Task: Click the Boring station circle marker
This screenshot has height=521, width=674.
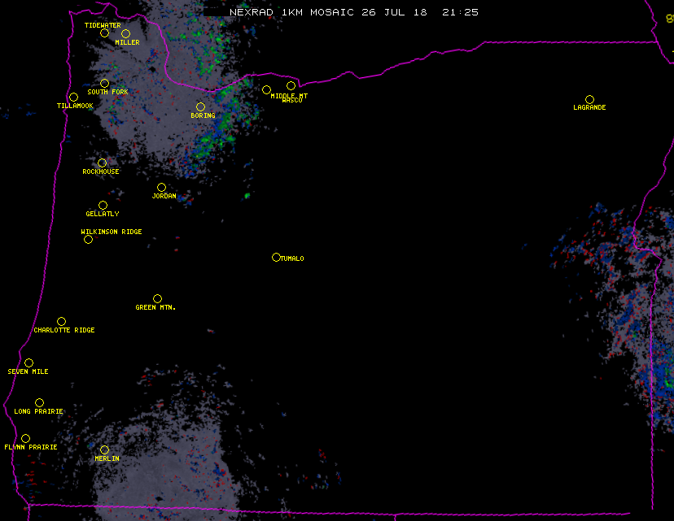Action: click(200, 106)
